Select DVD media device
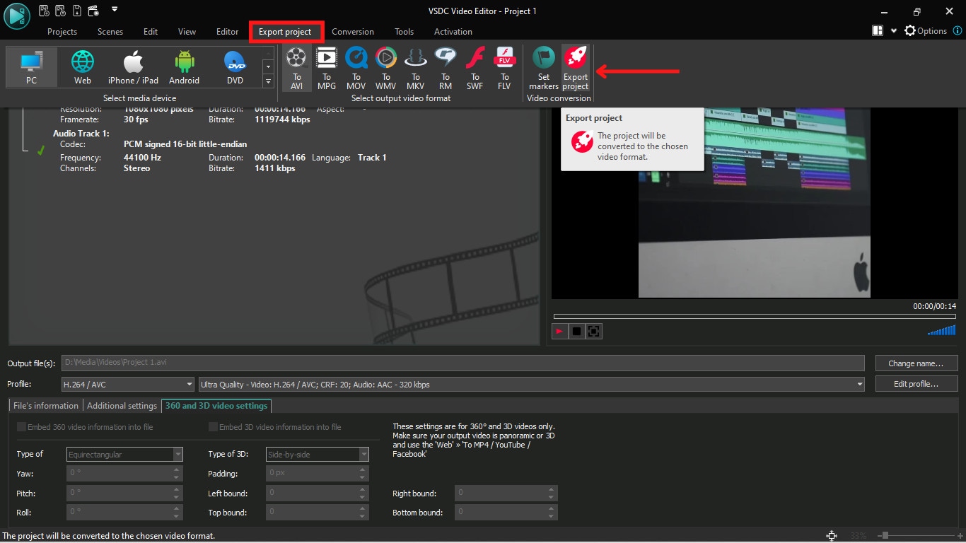The image size is (966, 543). (x=235, y=68)
